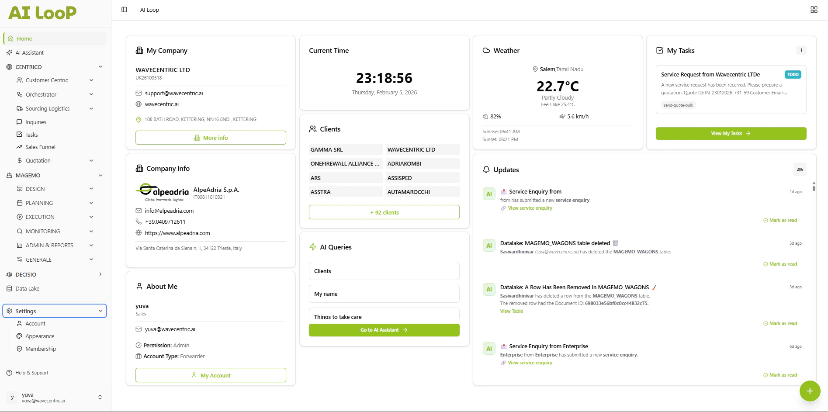Open Appearance settings under Settings
Image resolution: width=828 pixels, height=412 pixels.
pos(40,336)
